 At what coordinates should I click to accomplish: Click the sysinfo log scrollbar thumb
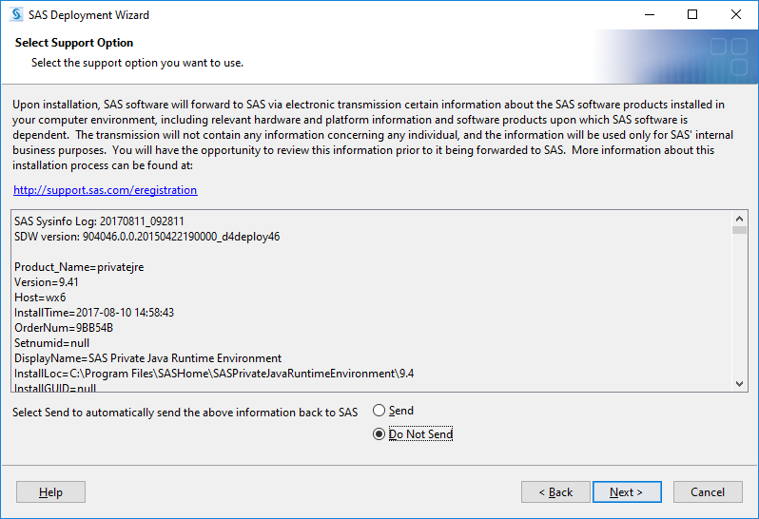(x=739, y=230)
